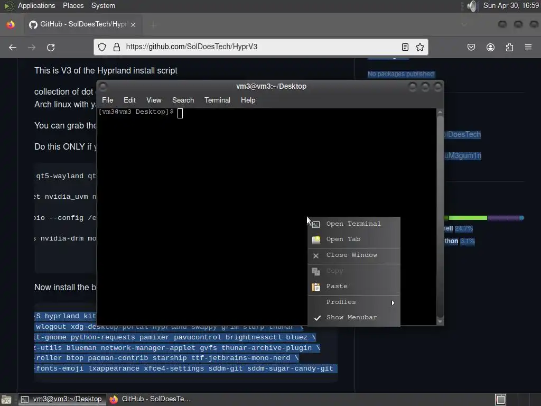
Task: Click the Paste clipboard icon in context menu
Action: (x=316, y=287)
